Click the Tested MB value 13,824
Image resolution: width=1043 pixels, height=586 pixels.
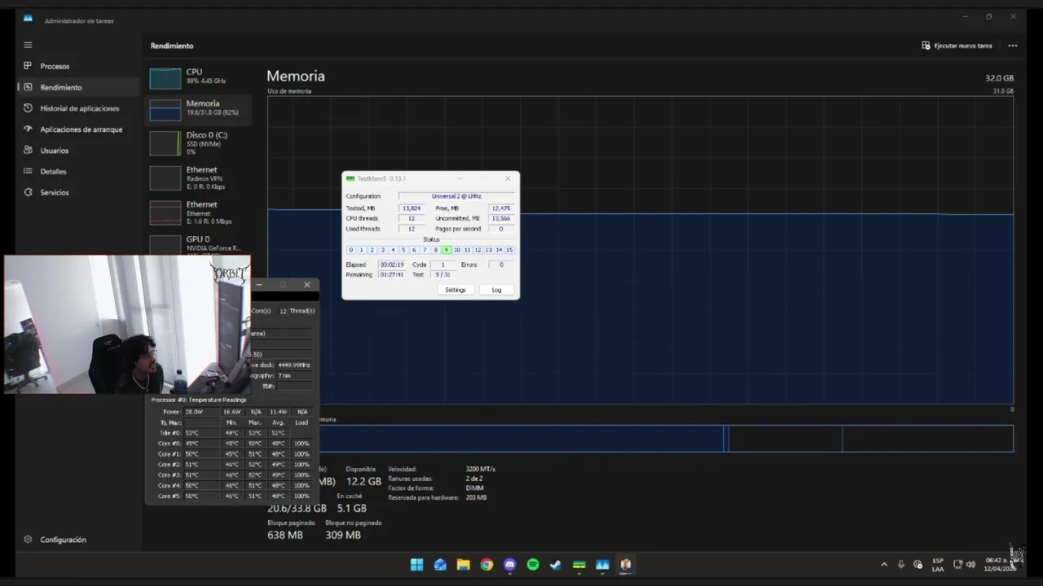[411, 208]
